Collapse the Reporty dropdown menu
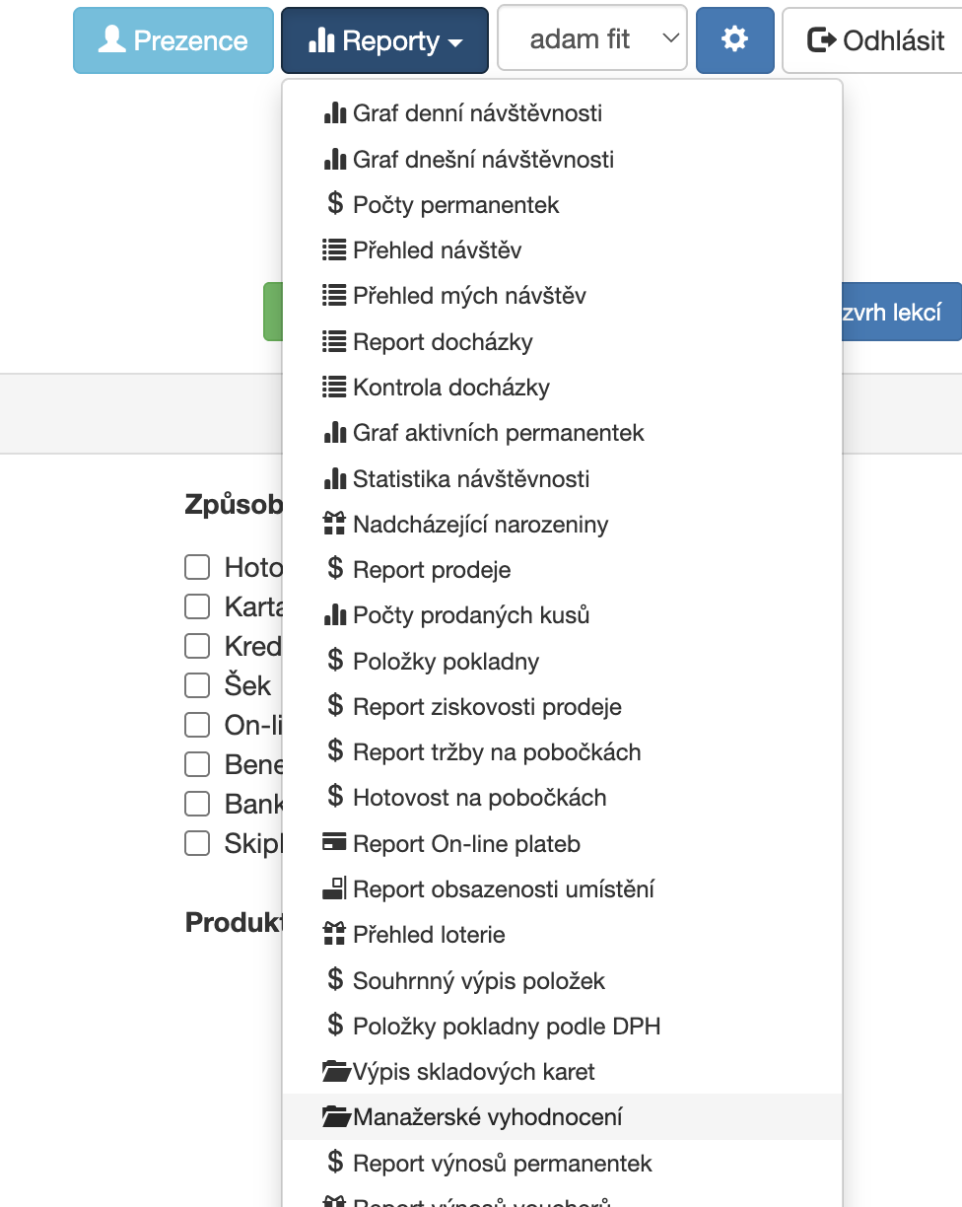Viewport: 962px width, 1207px height. tap(384, 40)
